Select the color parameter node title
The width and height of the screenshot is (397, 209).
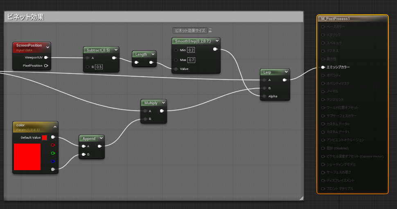click(x=20, y=125)
